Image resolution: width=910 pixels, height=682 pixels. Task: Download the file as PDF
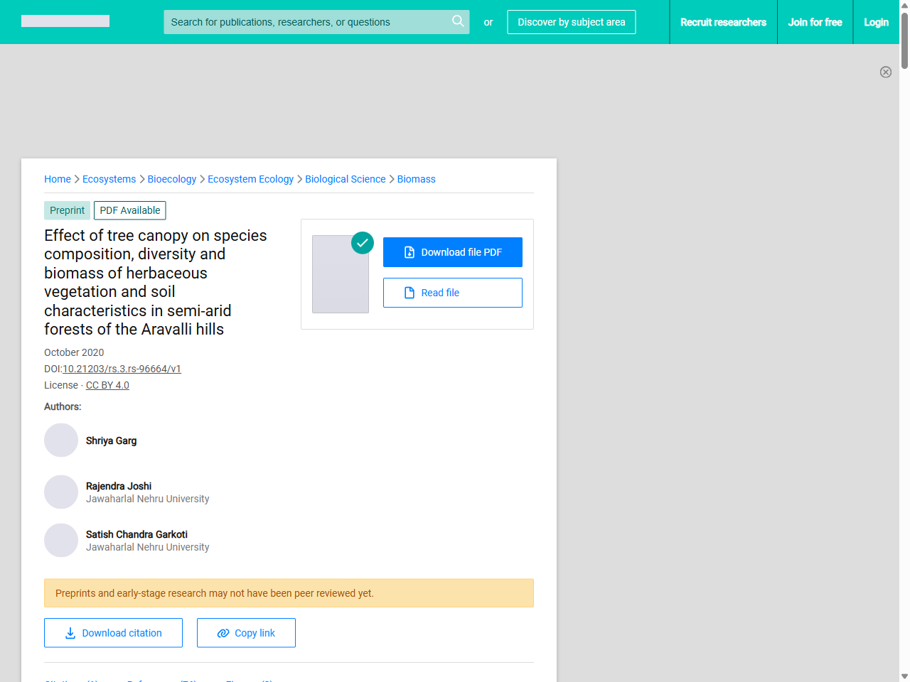click(452, 252)
